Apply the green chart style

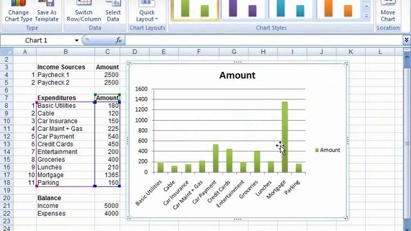195,10
